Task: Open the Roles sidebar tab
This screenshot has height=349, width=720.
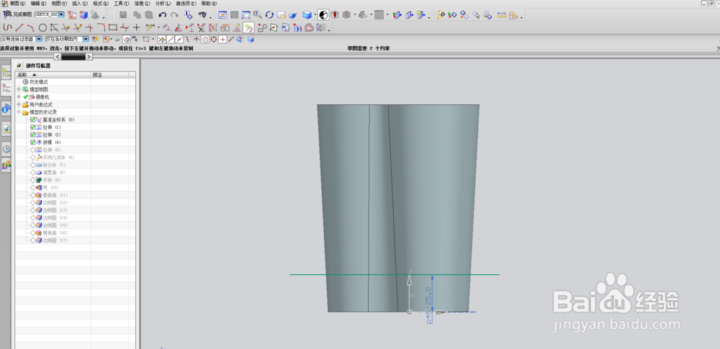Action: pyautogui.click(x=6, y=164)
